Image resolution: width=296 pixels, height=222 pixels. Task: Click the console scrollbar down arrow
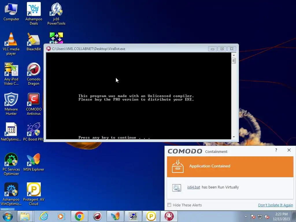tap(234, 137)
